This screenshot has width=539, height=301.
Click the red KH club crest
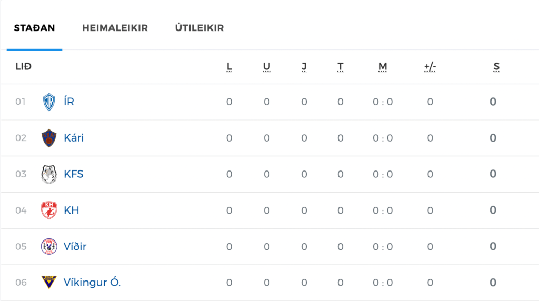[49, 210]
